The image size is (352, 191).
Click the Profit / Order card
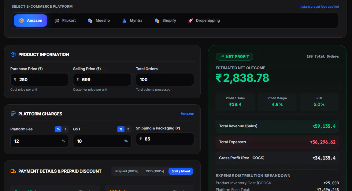click(x=235, y=102)
